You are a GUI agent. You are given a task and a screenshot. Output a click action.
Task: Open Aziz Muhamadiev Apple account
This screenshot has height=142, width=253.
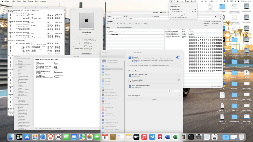113,61
